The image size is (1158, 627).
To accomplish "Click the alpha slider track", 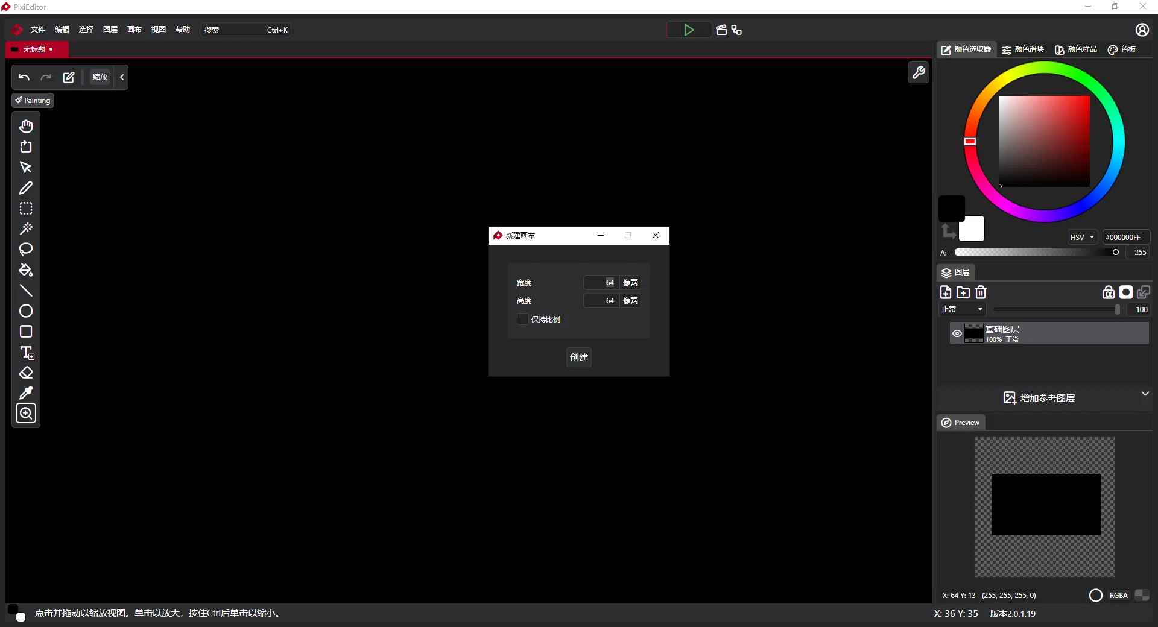I will [1034, 253].
